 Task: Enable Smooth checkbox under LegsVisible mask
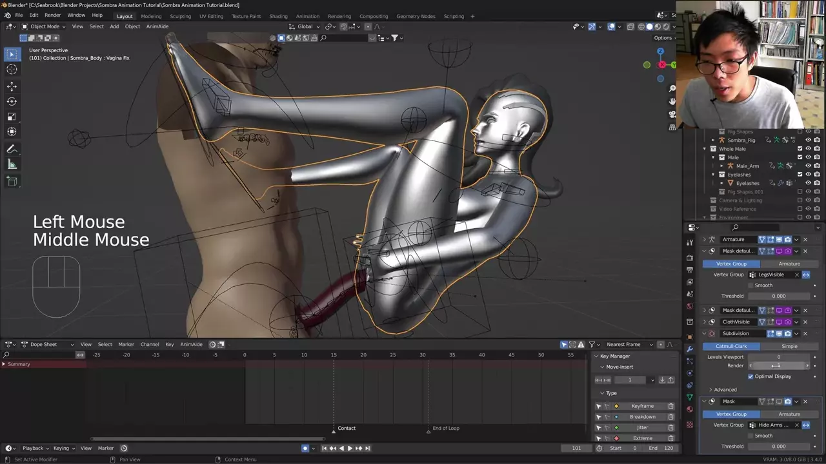click(x=750, y=285)
